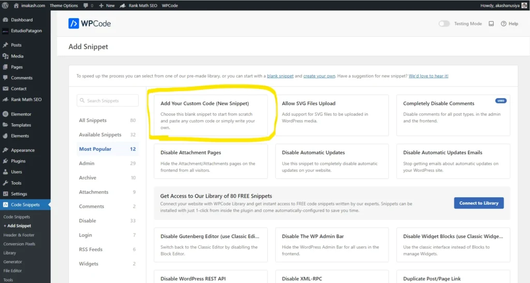Click the Posts pin icon in sidebar

(x=5, y=45)
